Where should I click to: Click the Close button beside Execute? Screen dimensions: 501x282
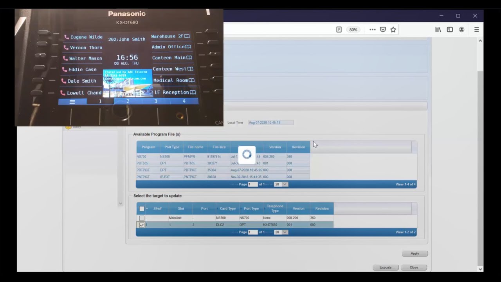(x=414, y=268)
